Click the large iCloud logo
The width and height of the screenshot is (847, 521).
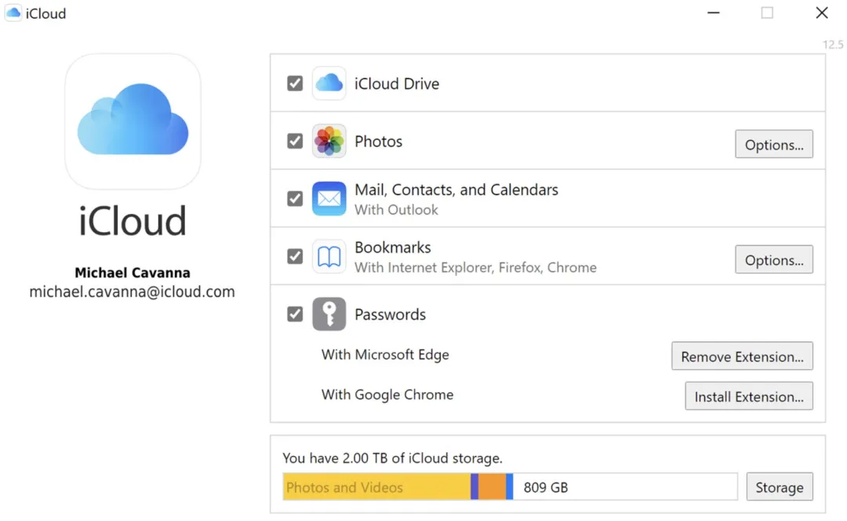point(133,121)
